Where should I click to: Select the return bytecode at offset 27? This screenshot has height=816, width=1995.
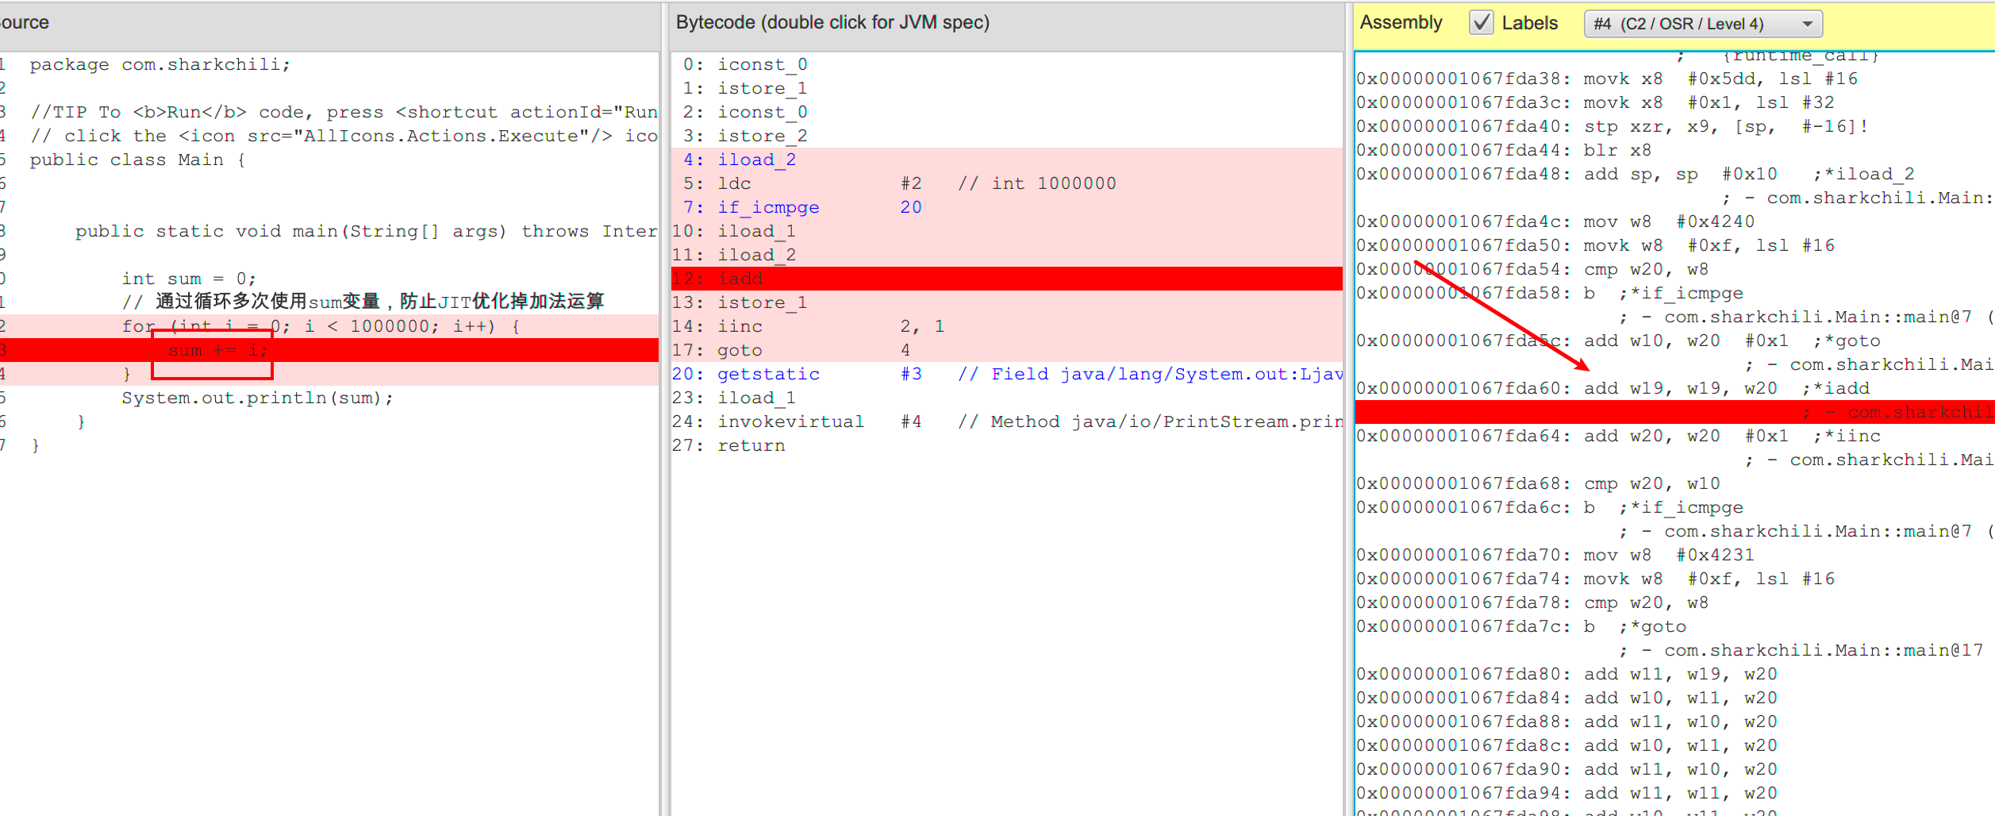pos(751,445)
